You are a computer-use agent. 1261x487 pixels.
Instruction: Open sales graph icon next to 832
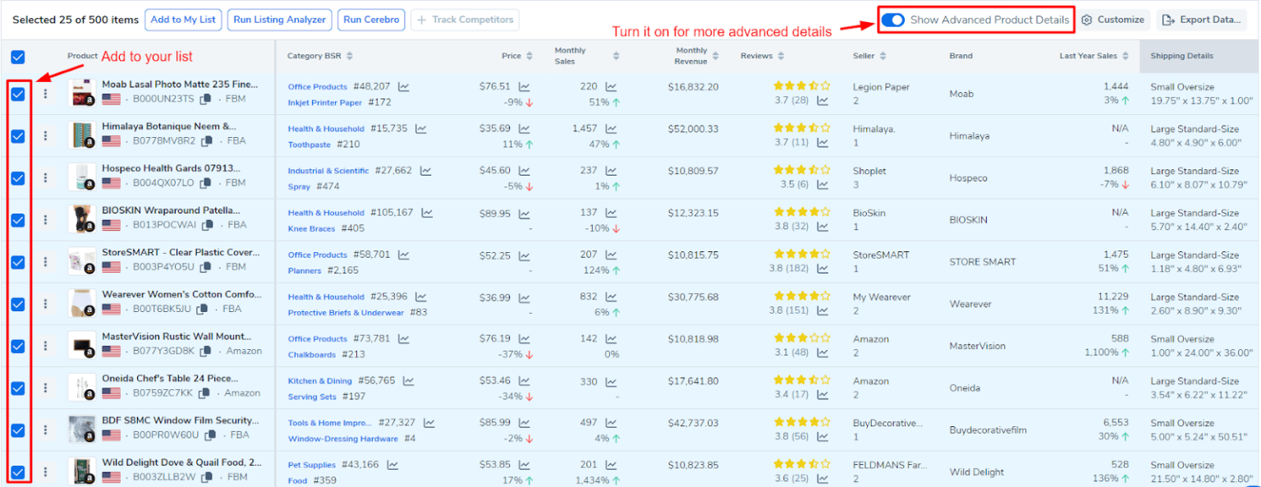[x=612, y=296]
